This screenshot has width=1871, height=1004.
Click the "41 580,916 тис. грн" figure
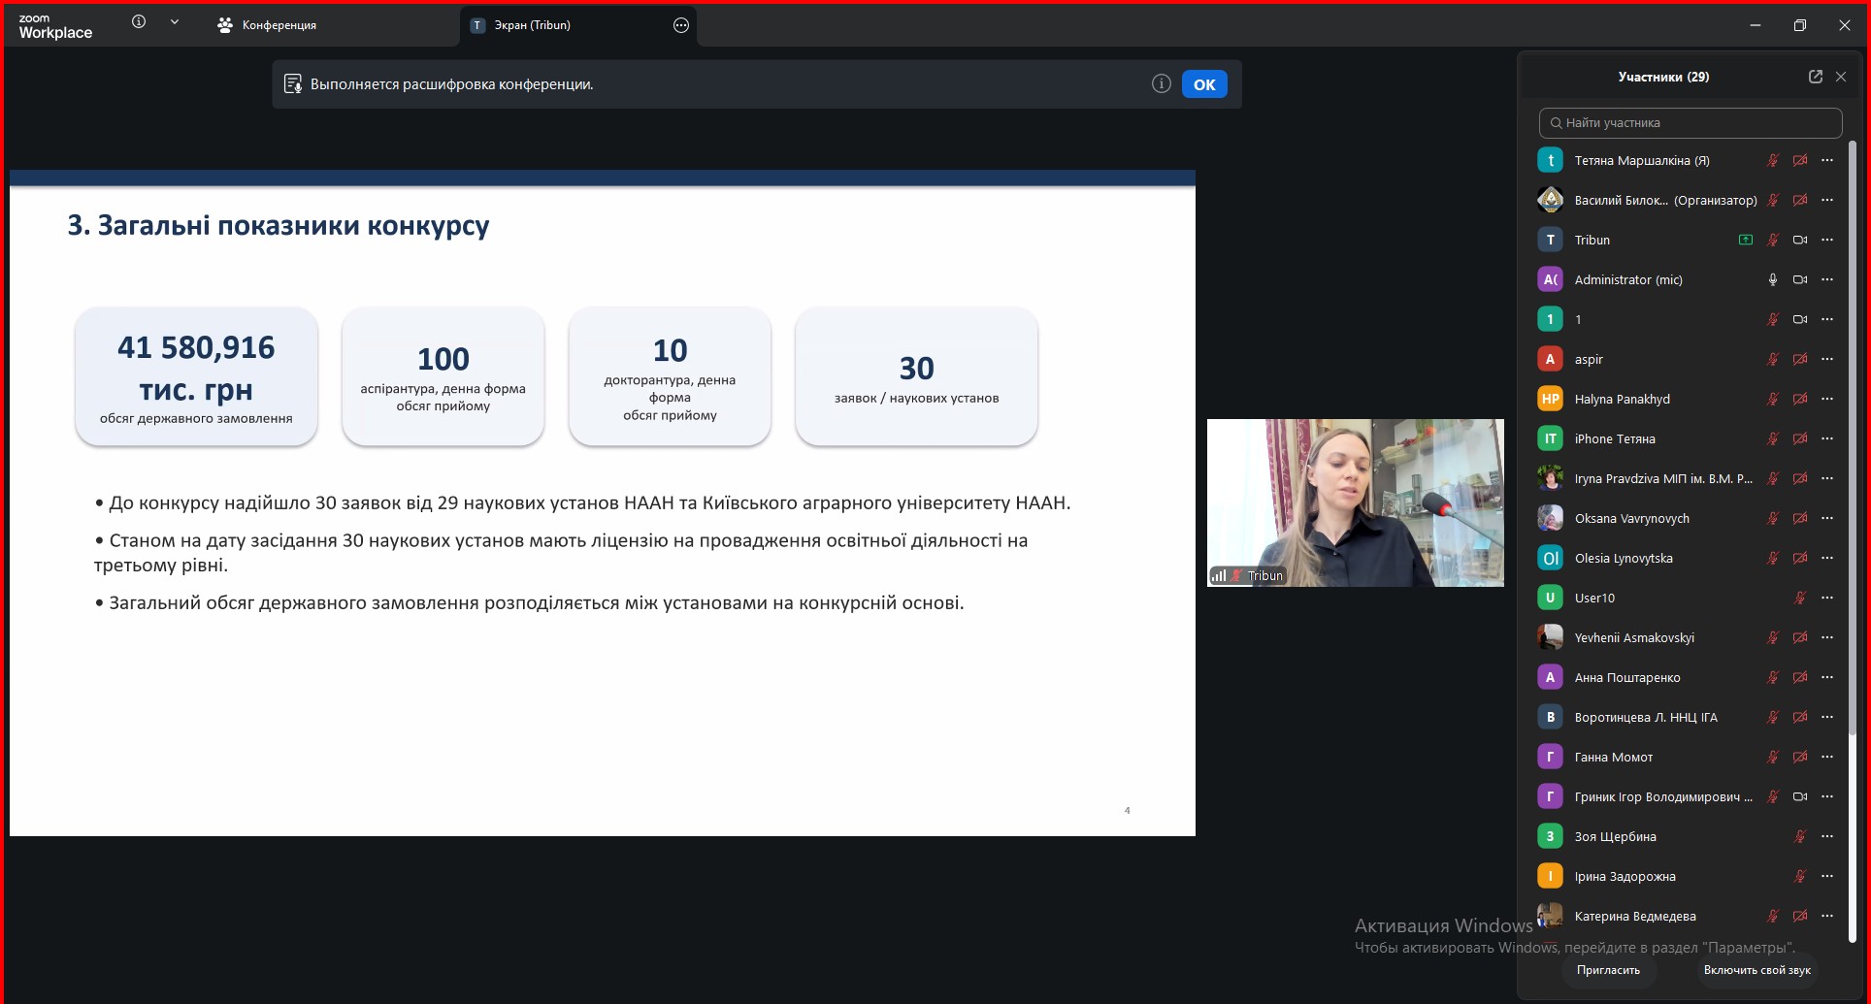pos(196,368)
